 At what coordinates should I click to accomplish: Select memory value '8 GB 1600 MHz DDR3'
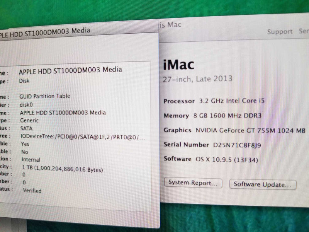click(227, 115)
